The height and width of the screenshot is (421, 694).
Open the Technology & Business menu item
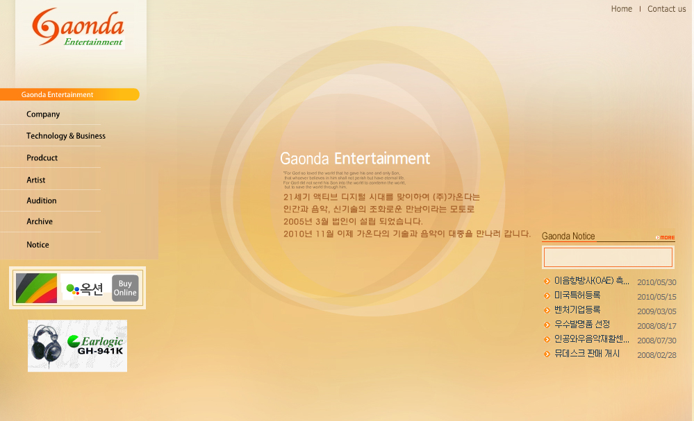[x=66, y=136]
